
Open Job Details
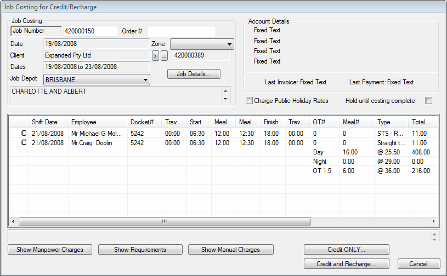194,74
